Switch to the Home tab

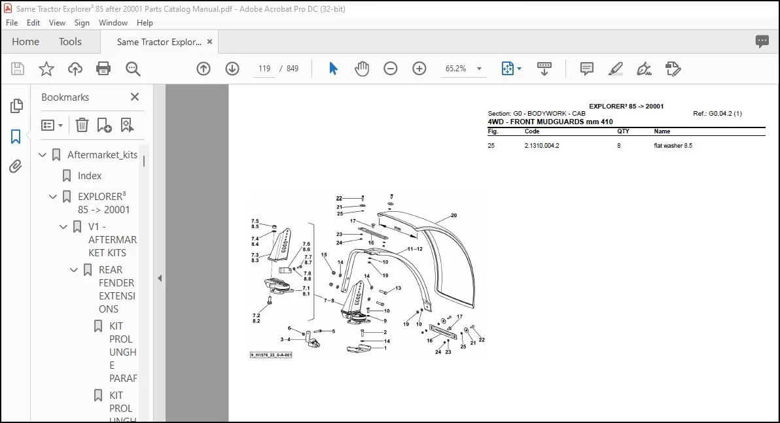[26, 42]
